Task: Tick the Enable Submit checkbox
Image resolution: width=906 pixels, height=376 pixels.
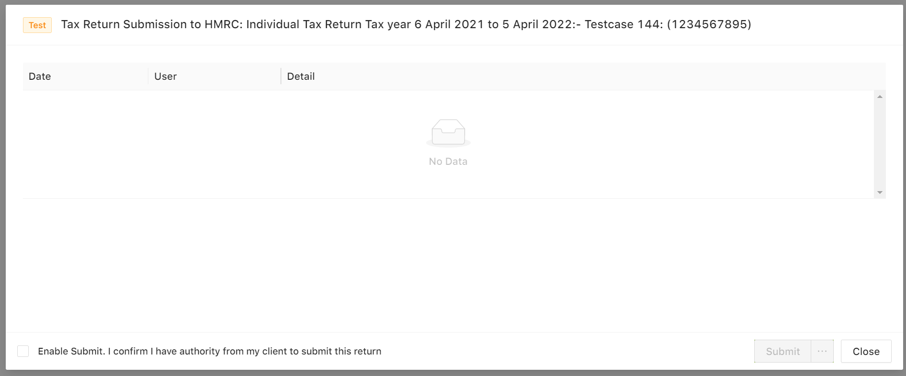Action: coord(23,351)
